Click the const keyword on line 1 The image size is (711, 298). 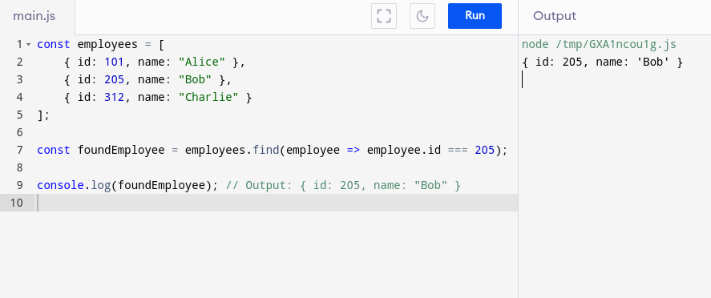tap(54, 44)
